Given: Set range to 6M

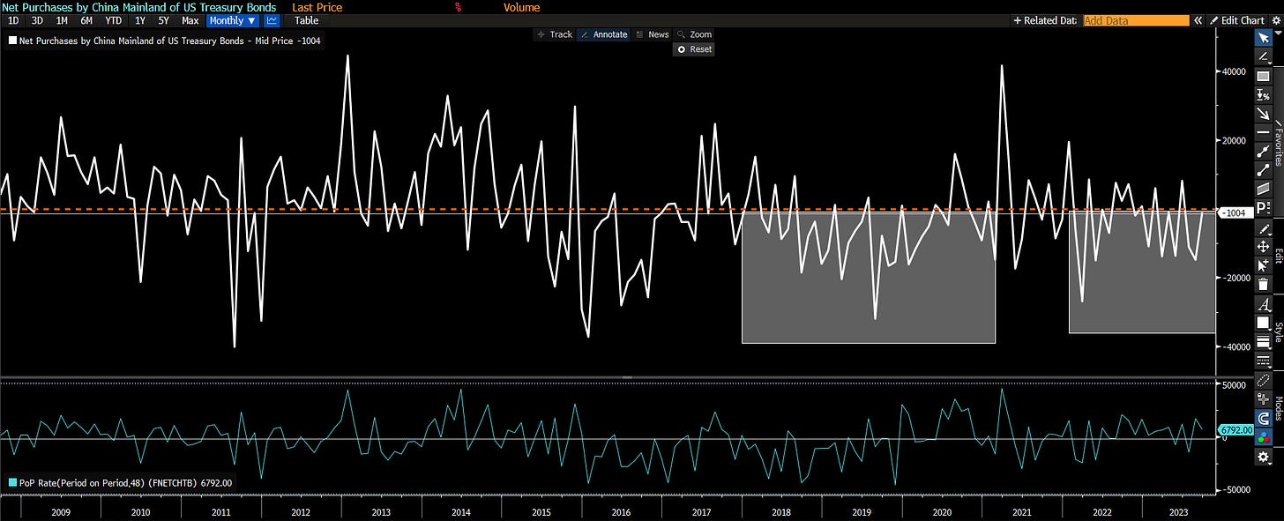Looking at the screenshot, I should coord(86,20).
